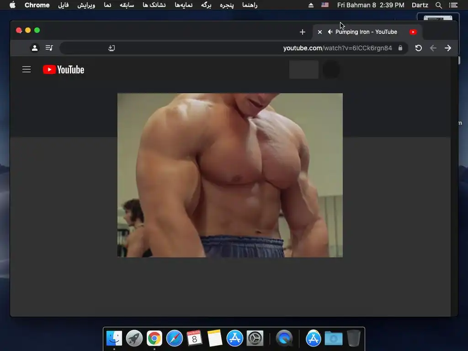468x351 pixels.
Task: Open the نما menu
Action: coord(107,5)
